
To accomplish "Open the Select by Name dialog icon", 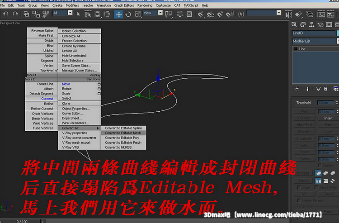I will pos(88,14).
